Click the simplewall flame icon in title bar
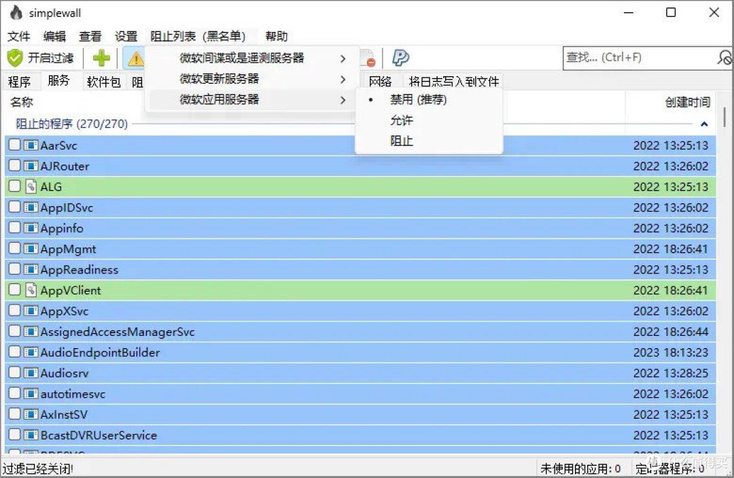 click(15, 12)
